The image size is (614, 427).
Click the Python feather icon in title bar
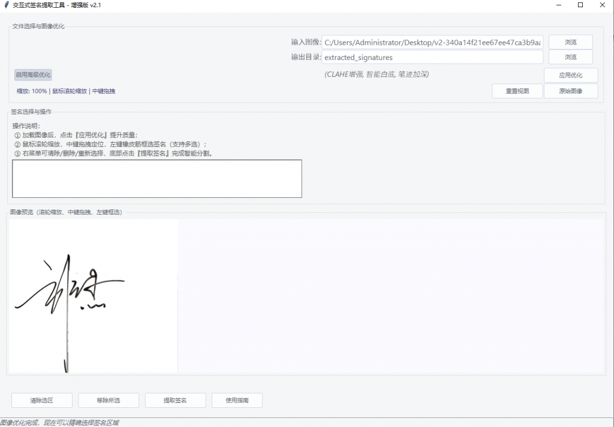tap(6, 5)
